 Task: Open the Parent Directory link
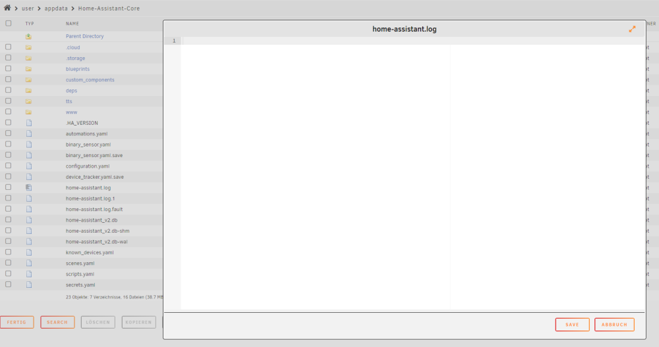[84, 36]
